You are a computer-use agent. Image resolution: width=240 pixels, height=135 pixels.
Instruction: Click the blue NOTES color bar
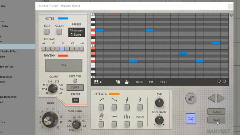(63, 18)
